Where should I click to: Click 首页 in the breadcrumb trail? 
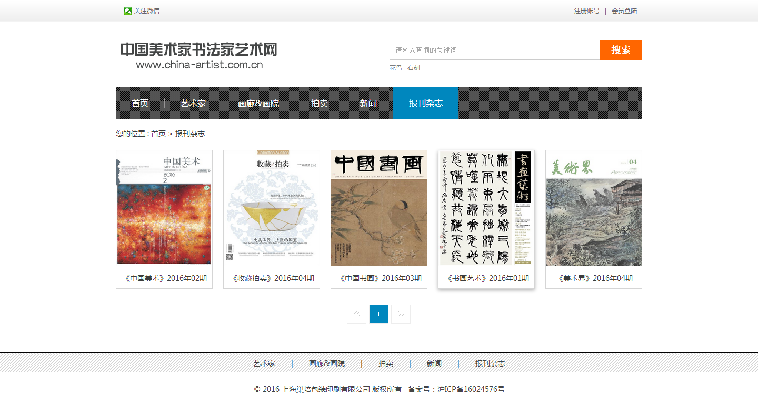(158, 134)
